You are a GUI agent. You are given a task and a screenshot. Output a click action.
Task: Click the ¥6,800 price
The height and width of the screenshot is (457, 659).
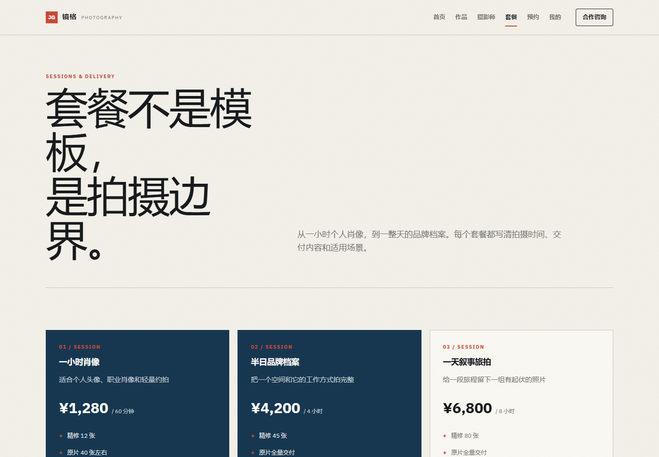point(467,408)
